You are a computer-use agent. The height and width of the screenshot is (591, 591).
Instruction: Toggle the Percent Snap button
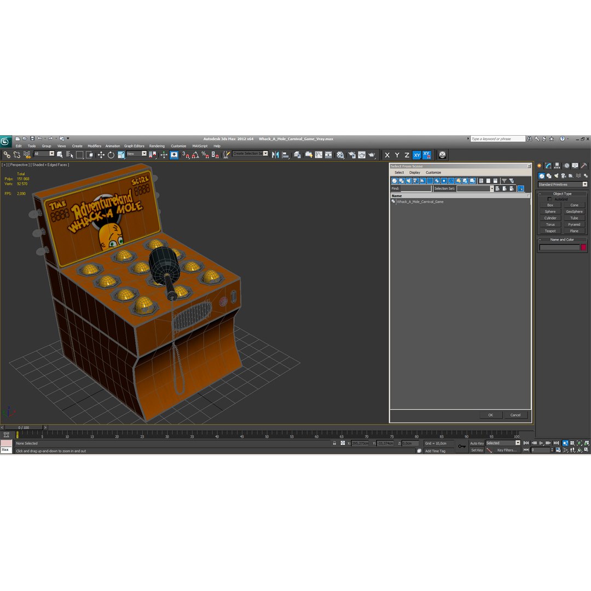click(x=205, y=154)
